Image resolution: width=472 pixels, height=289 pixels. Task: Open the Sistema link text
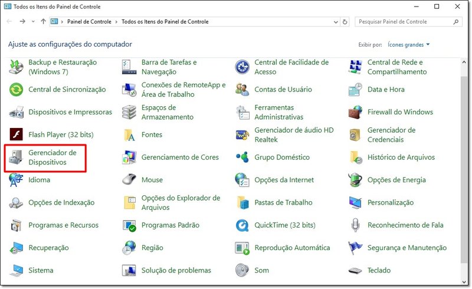tap(41, 270)
